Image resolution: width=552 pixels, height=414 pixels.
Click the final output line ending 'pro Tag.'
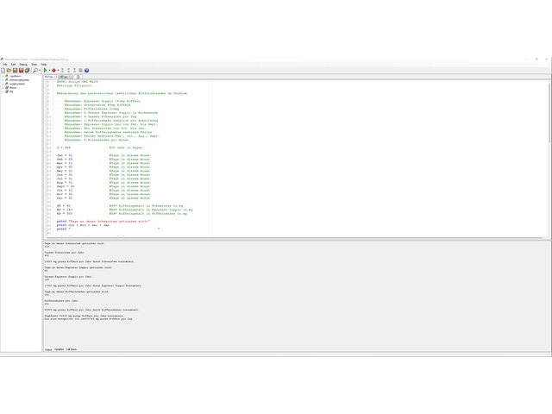point(89,319)
